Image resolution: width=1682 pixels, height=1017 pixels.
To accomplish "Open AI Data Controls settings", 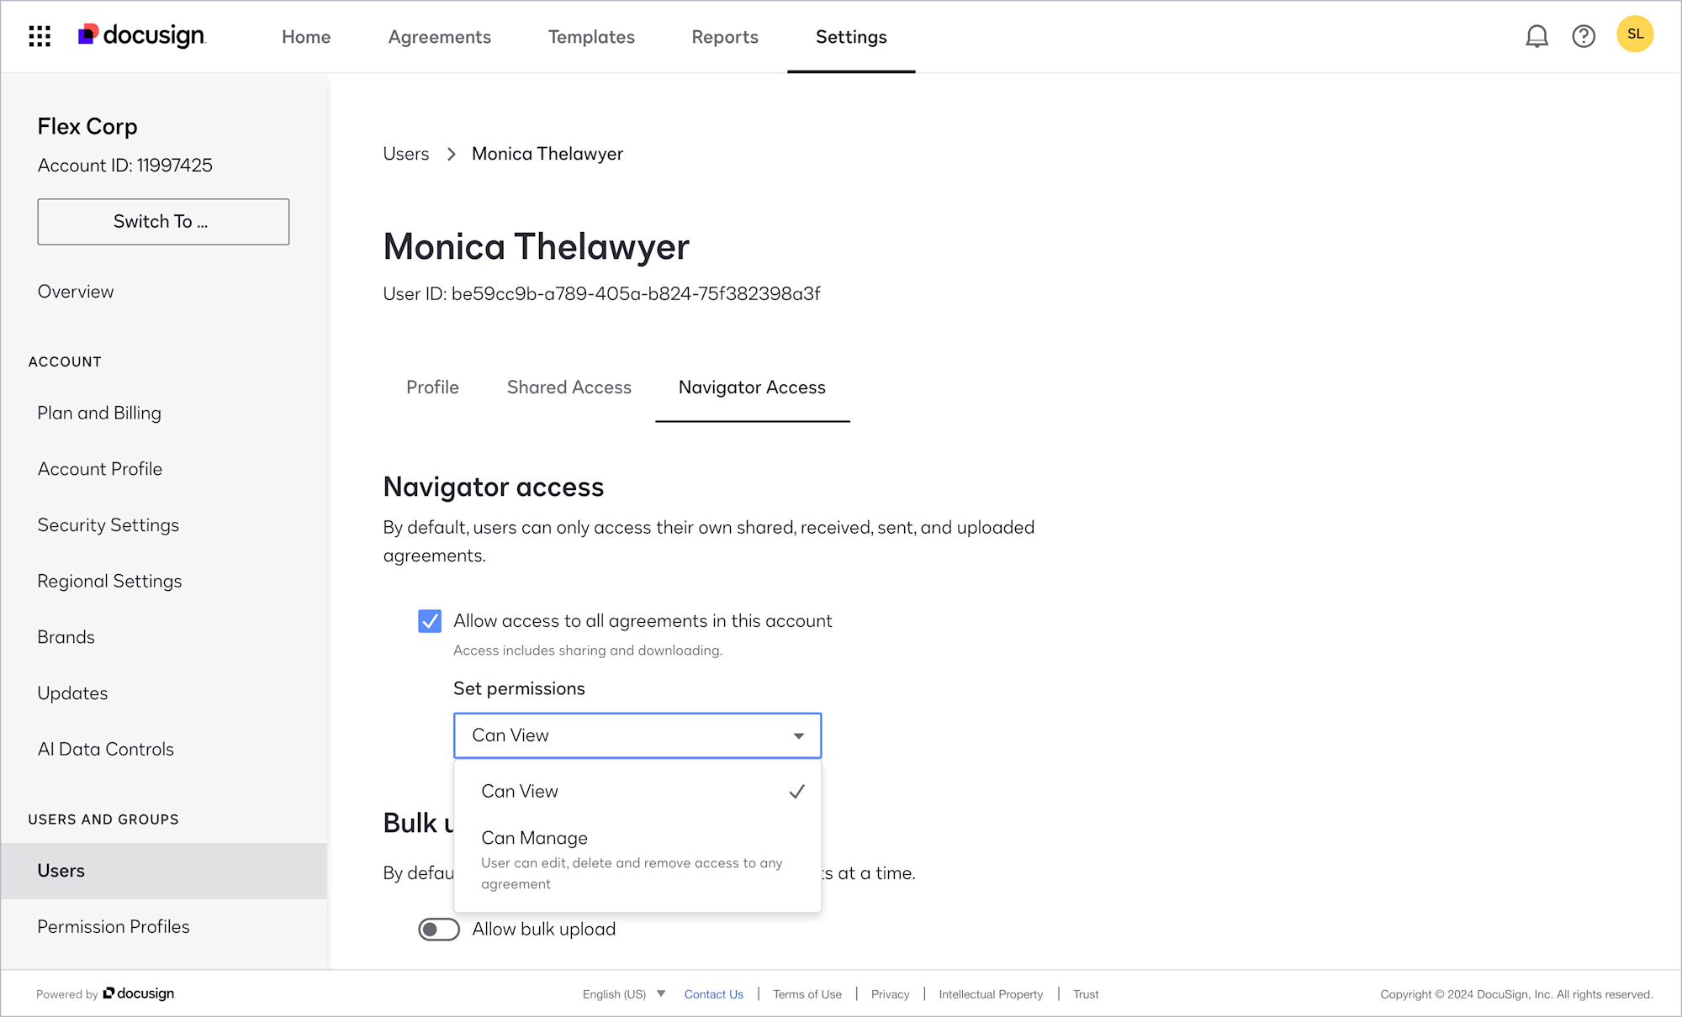I will coord(105,748).
